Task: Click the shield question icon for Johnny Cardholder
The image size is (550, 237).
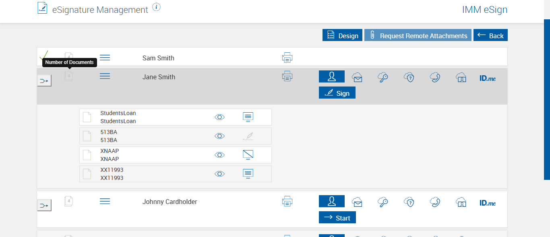Action: (x=409, y=202)
